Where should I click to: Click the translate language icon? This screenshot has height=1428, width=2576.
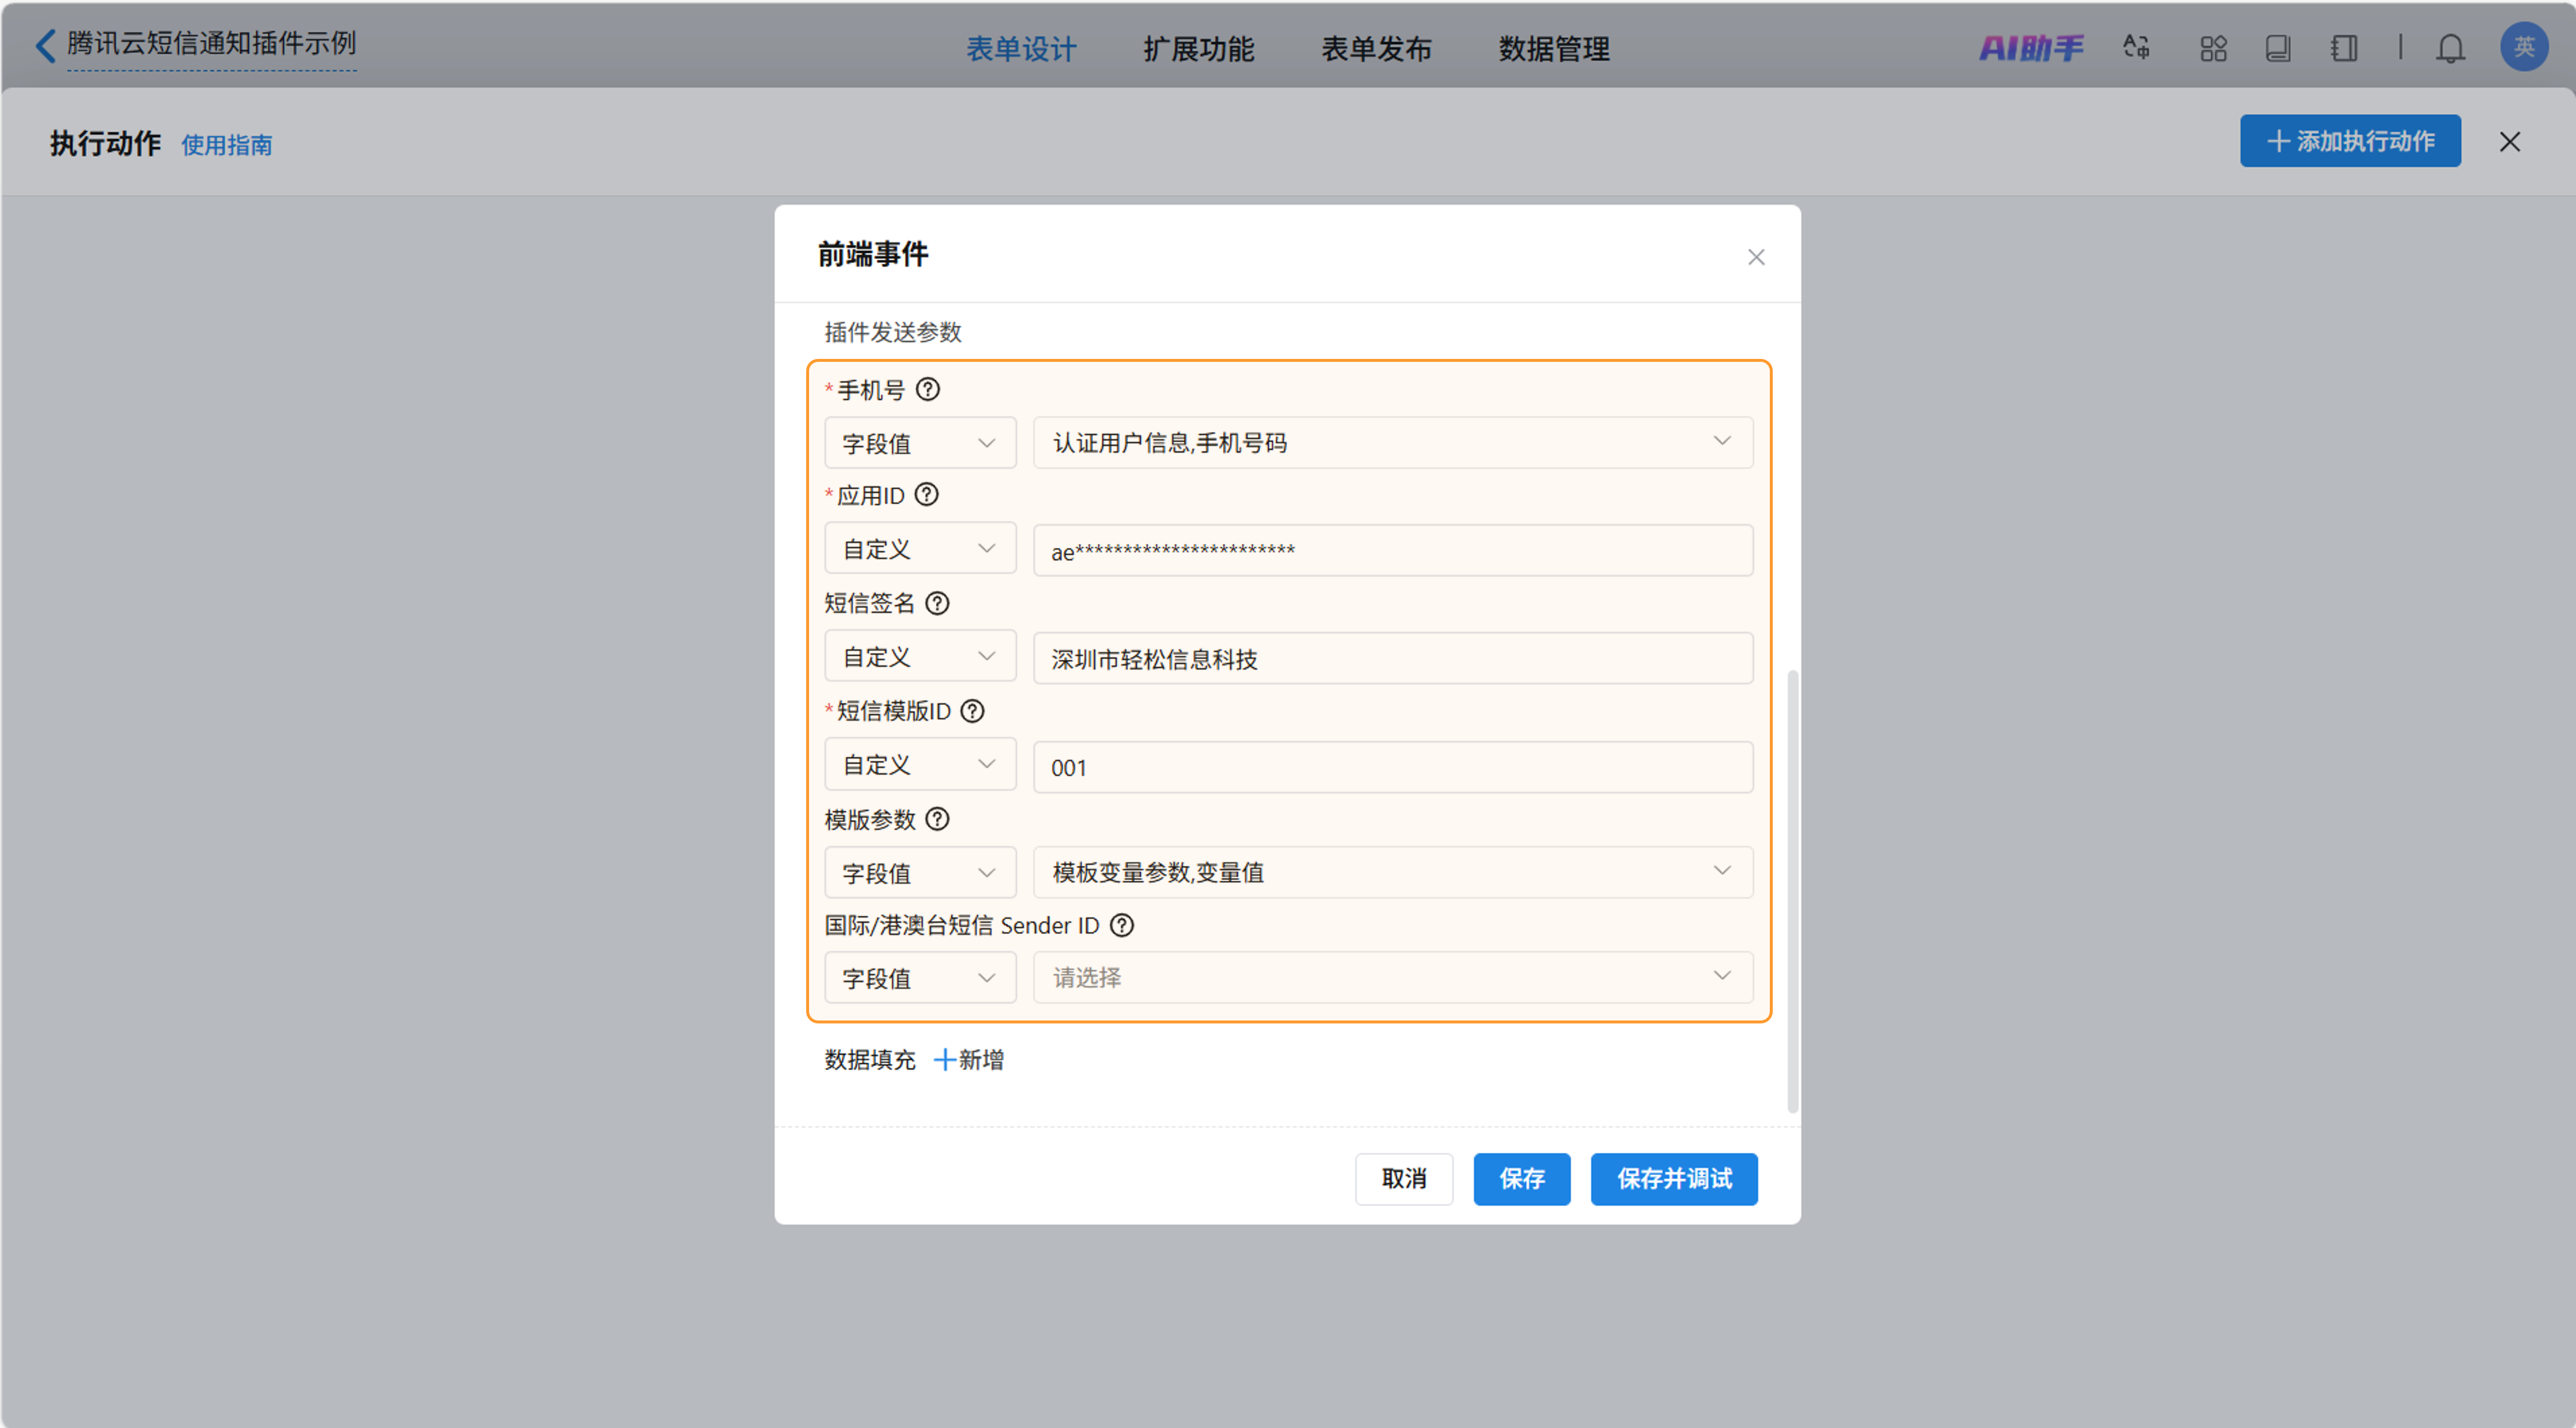(x=2136, y=48)
